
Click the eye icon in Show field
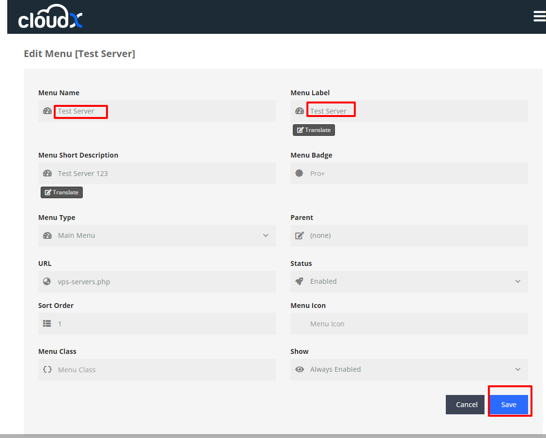tap(299, 369)
